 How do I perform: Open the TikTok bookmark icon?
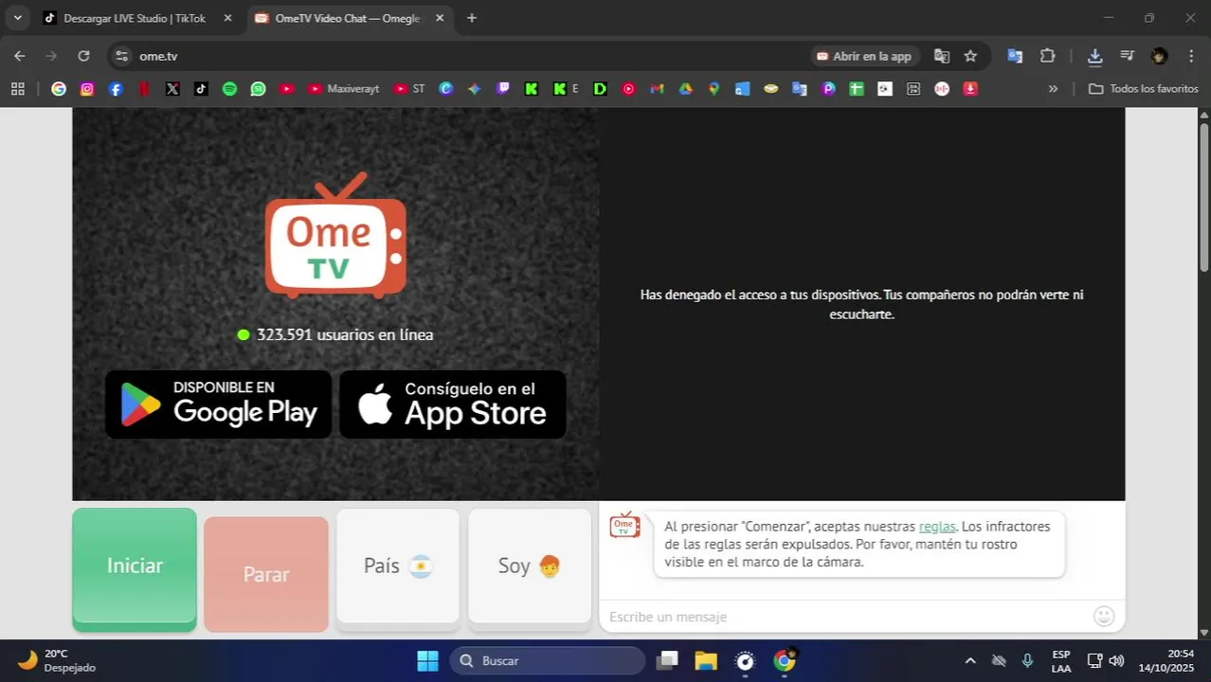pyautogui.click(x=201, y=88)
